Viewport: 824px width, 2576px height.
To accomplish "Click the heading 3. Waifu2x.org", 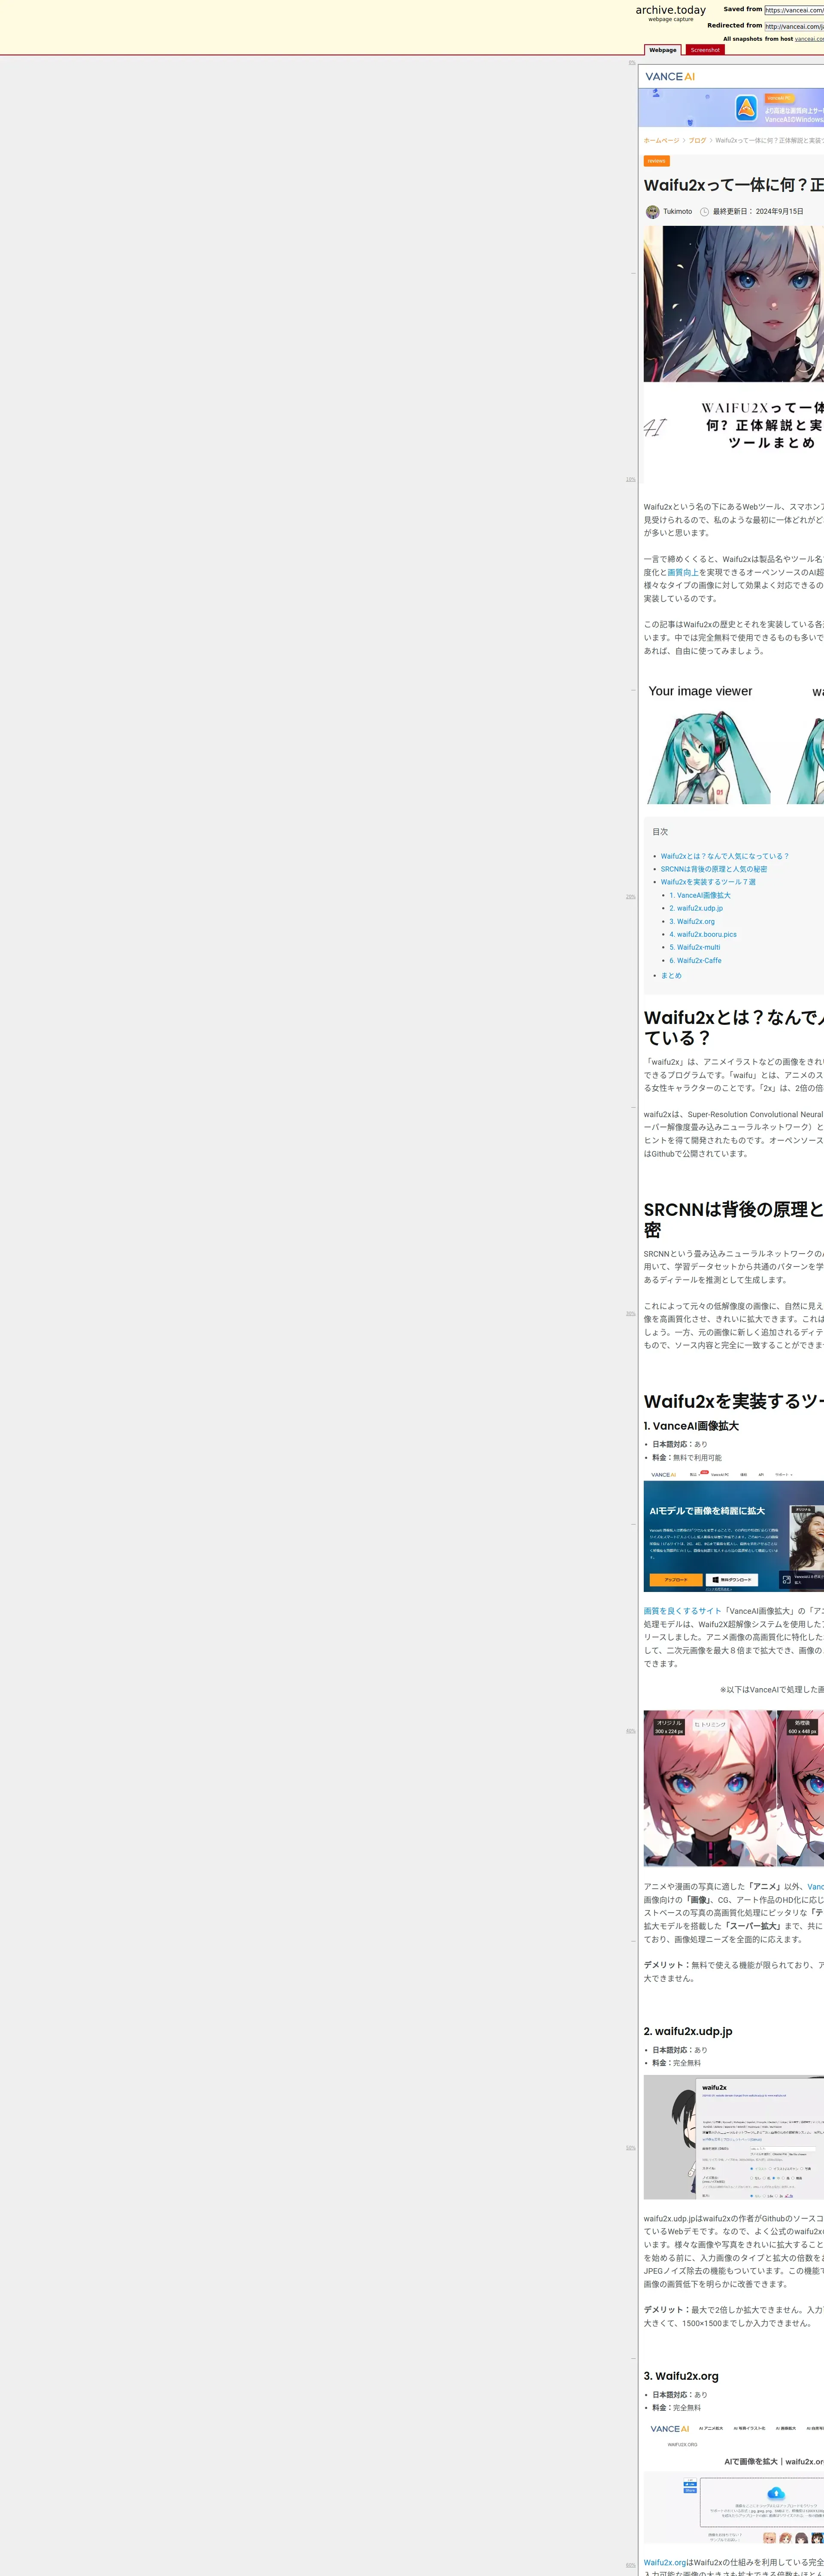I will pyautogui.click(x=681, y=2376).
